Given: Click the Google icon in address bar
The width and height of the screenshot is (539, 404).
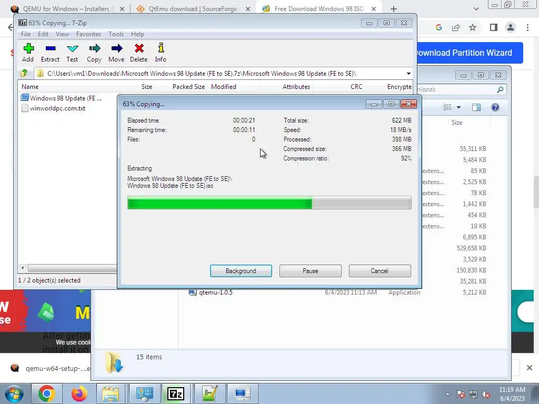Looking at the screenshot, I should [438, 27].
